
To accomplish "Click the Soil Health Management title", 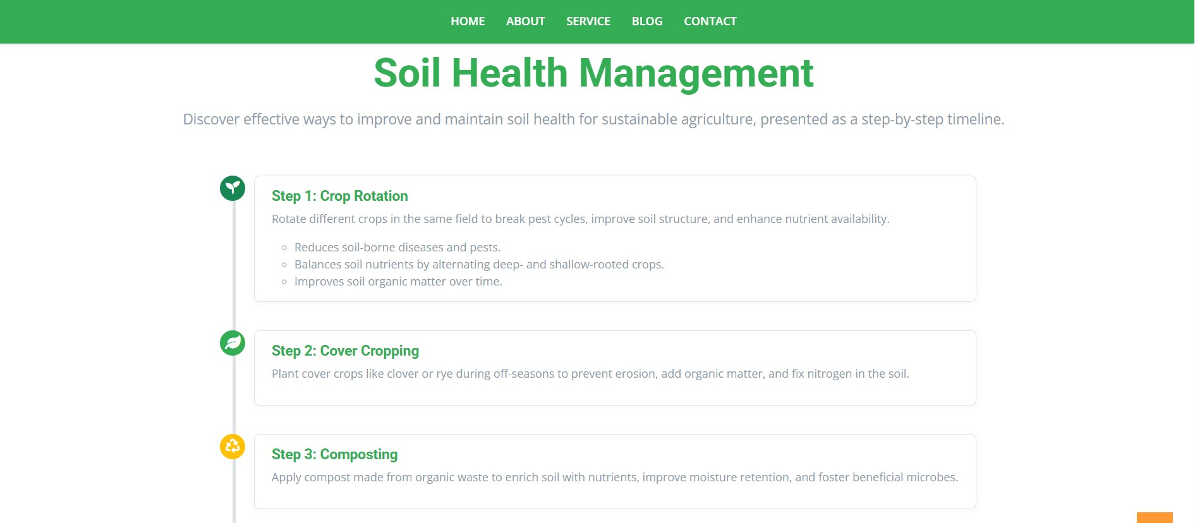I will (593, 73).
